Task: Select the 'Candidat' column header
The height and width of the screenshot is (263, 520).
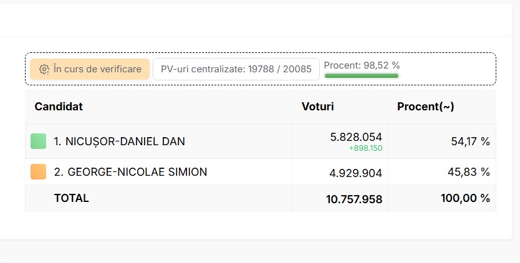Action: pos(59,107)
